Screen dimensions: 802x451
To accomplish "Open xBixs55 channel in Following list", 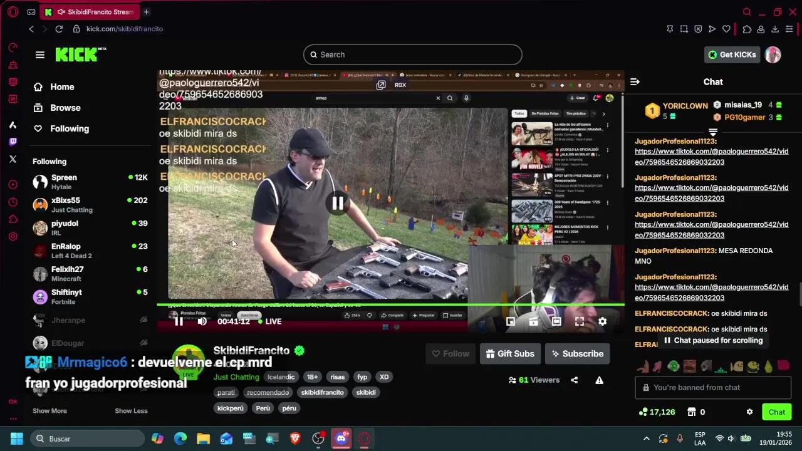I will [90, 205].
